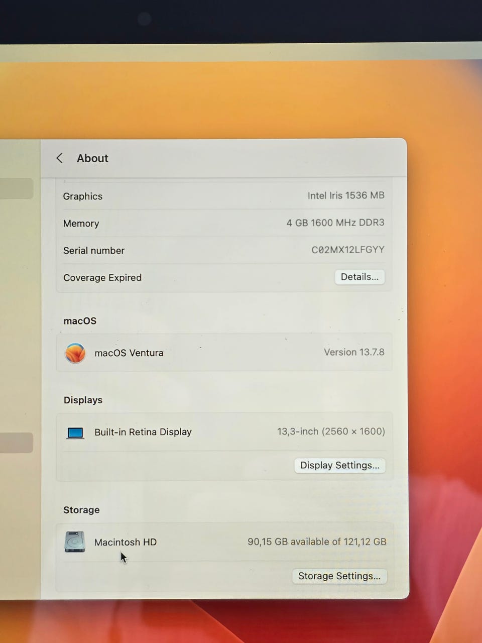The width and height of the screenshot is (482, 643).
Task: Open coverage Details button
Action: (x=359, y=277)
